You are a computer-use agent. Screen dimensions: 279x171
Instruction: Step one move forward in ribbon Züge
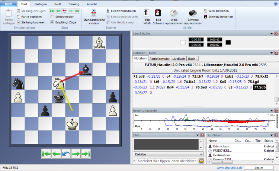pyautogui.click(x=71, y=11)
